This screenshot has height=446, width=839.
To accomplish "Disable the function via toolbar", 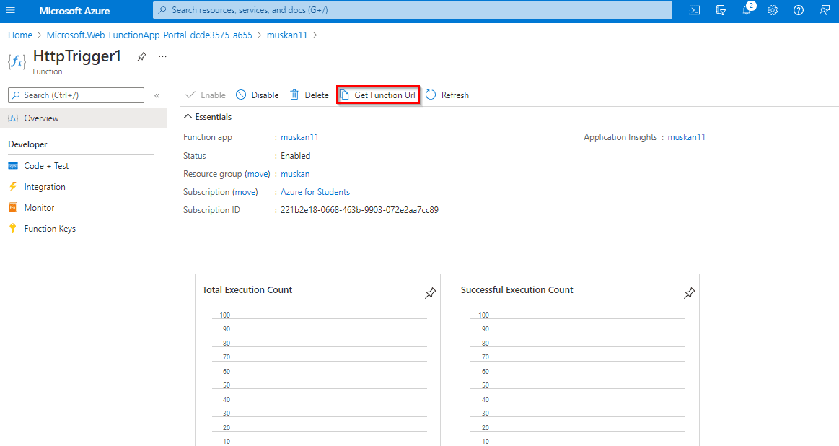I will [x=258, y=95].
